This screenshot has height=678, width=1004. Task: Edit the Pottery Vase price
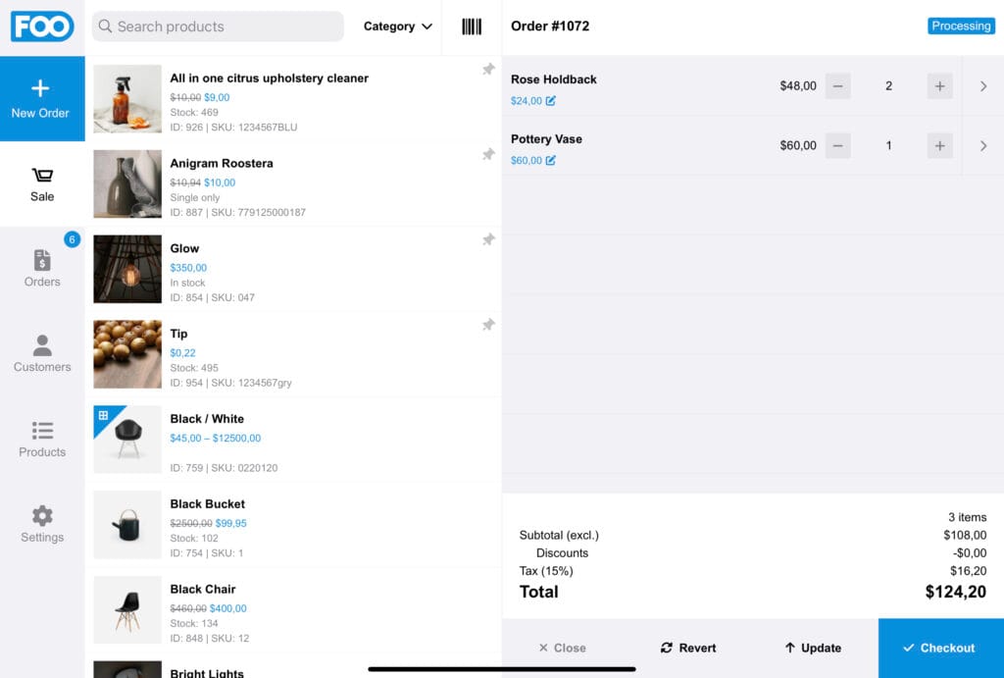551,161
